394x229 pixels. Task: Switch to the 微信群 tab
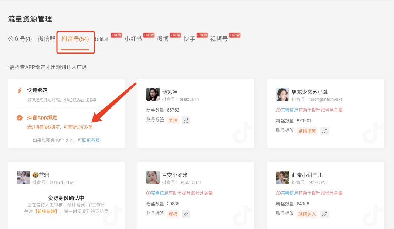click(47, 39)
